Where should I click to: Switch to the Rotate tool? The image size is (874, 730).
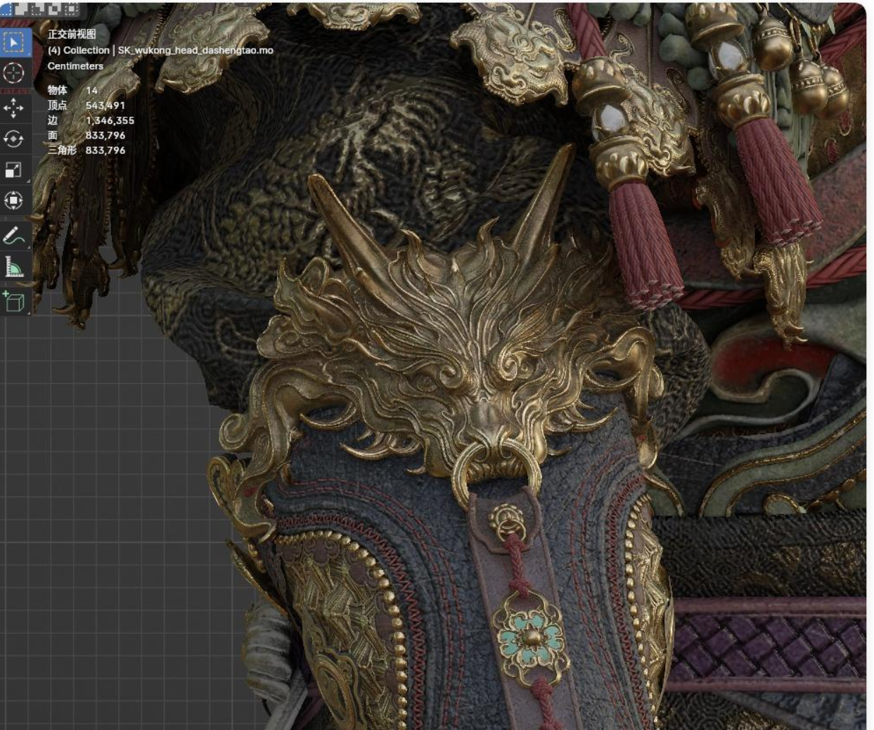[x=14, y=139]
